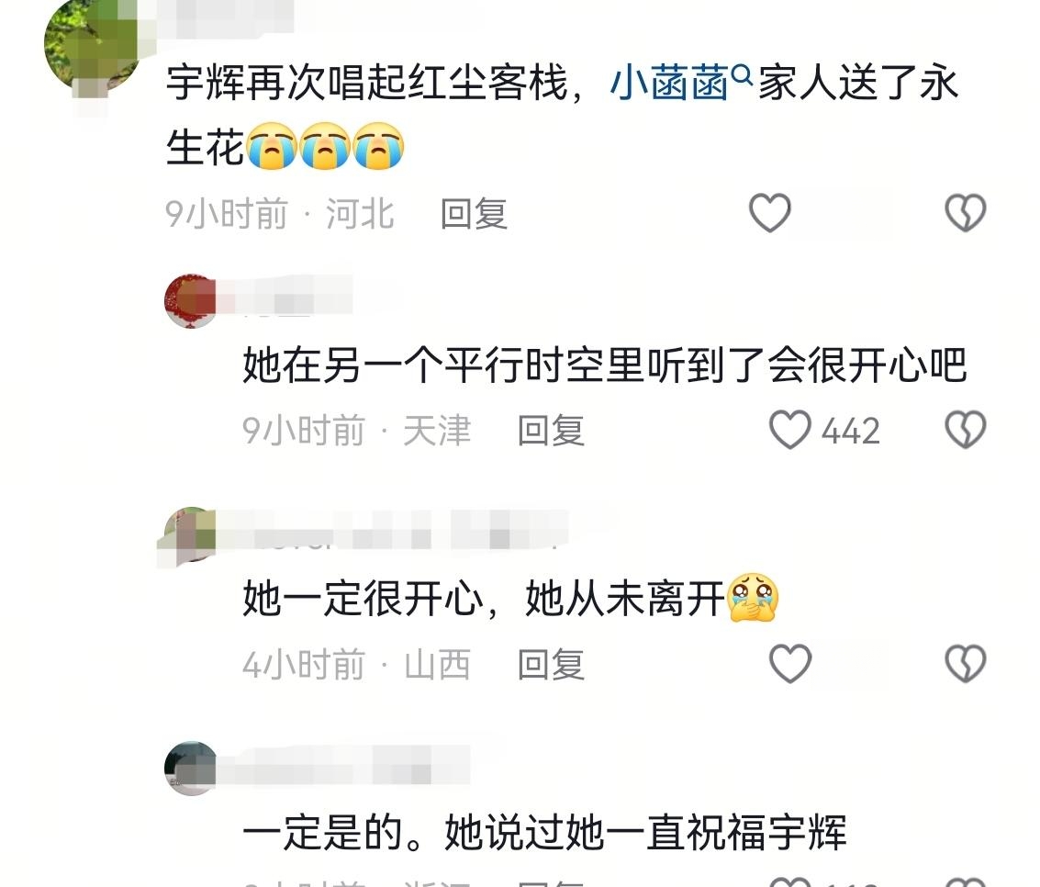
Task: Like the Tianjin comment with 442 likes
Action: point(789,430)
